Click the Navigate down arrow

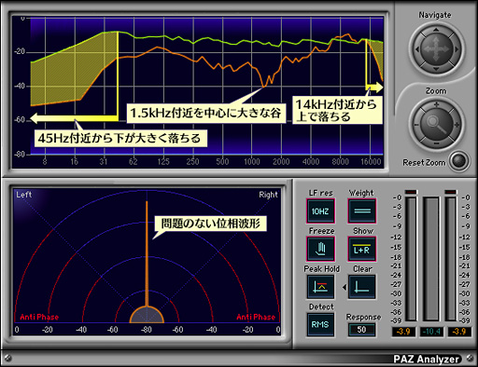tap(436, 69)
